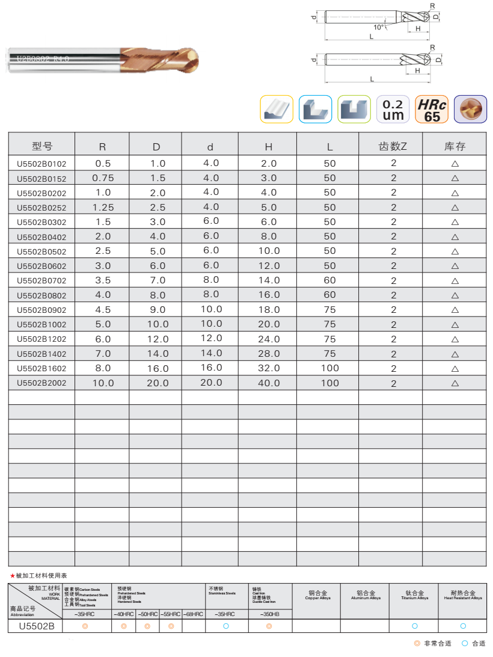Click the 齿数Z column header
This screenshot has height=657, width=493.
(x=392, y=146)
